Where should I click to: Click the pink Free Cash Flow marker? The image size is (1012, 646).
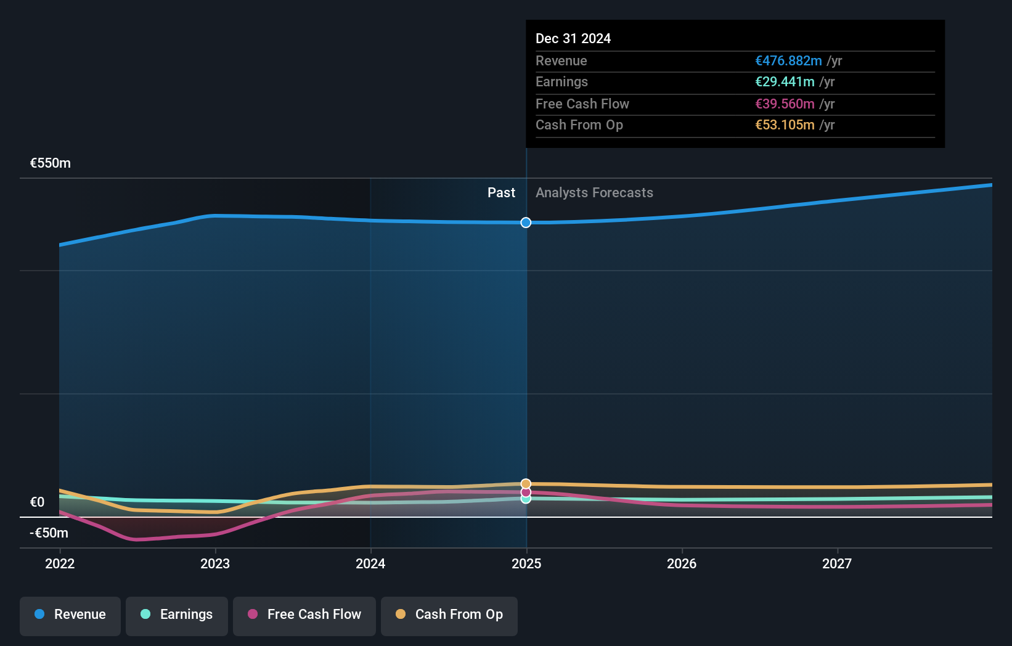(x=526, y=492)
